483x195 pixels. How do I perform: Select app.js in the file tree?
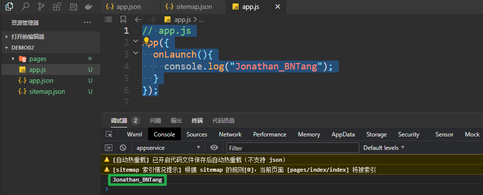[x=51, y=69]
